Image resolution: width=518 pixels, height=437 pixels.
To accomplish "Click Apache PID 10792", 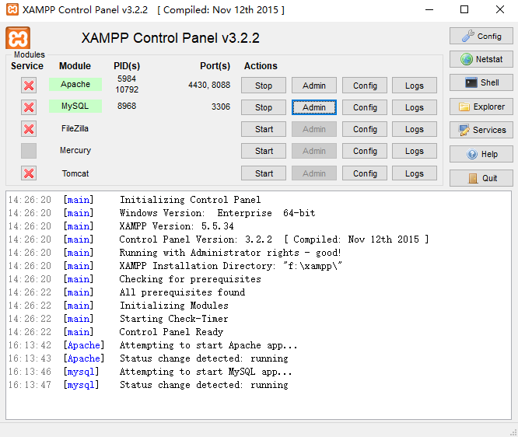I will pos(127,89).
